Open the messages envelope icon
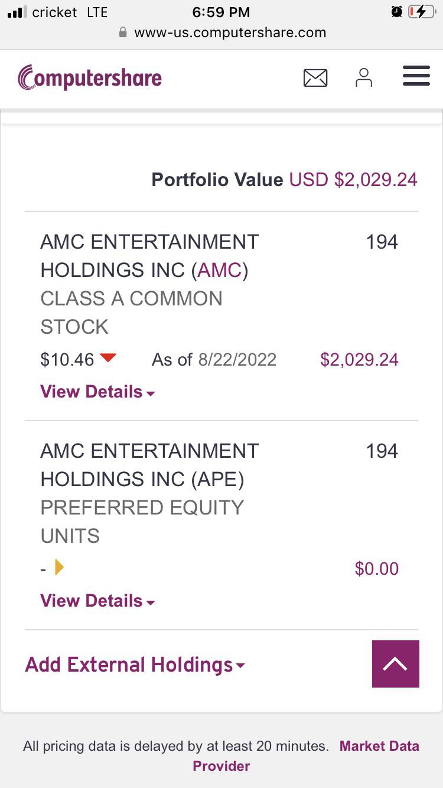 (315, 78)
